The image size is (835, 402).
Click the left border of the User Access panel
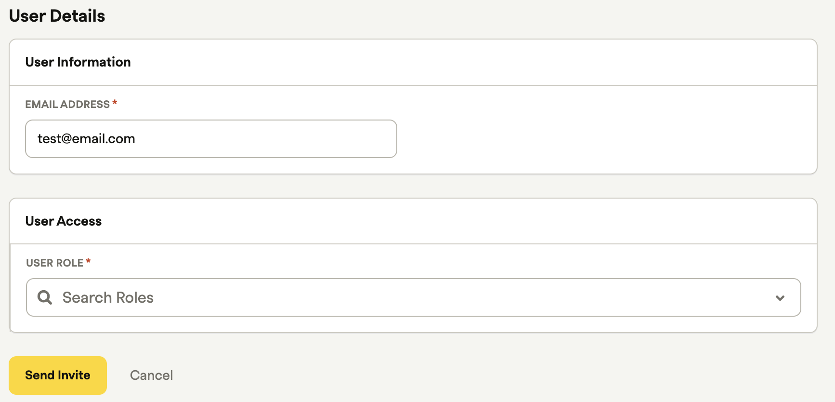click(10, 288)
